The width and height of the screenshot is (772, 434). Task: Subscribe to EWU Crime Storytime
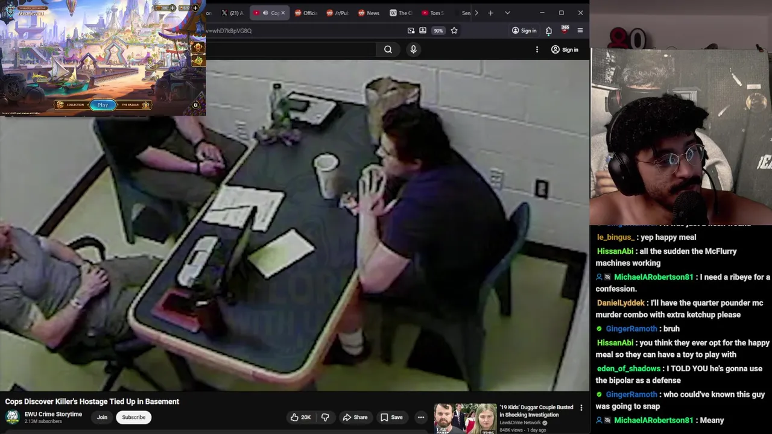click(134, 417)
